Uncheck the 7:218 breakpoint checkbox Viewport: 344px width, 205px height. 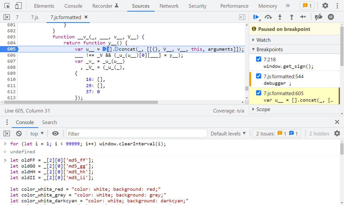pyautogui.click(x=259, y=59)
